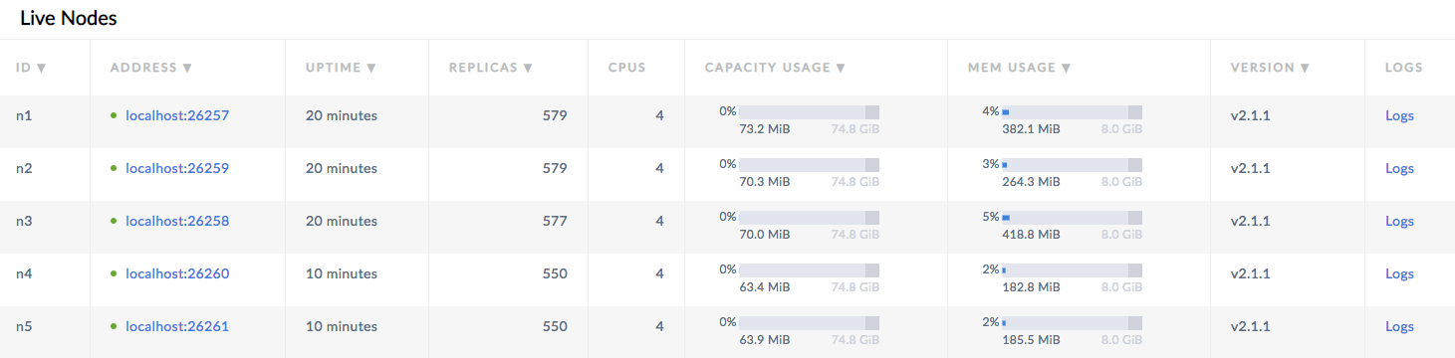Click the 70.3 MiB capacity value
This screenshot has width=1455, height=358.
765,182
